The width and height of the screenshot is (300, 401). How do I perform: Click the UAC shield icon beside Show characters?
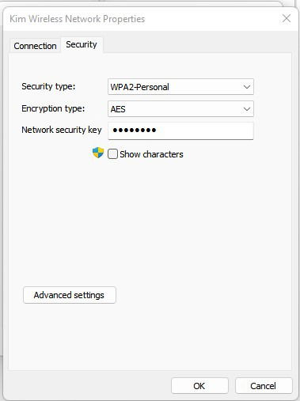98,153
